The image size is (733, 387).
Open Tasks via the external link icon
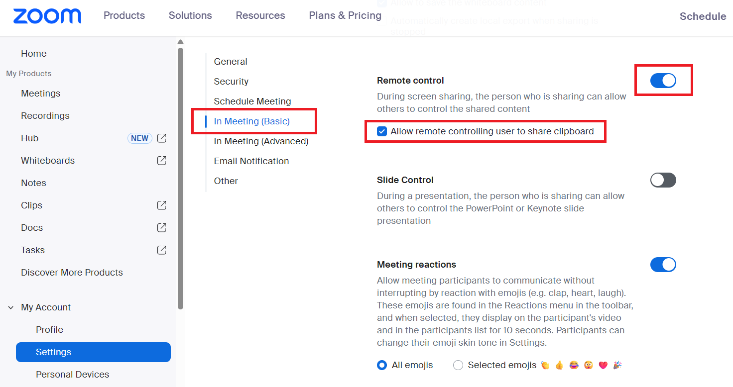click(x=161, y=250)
